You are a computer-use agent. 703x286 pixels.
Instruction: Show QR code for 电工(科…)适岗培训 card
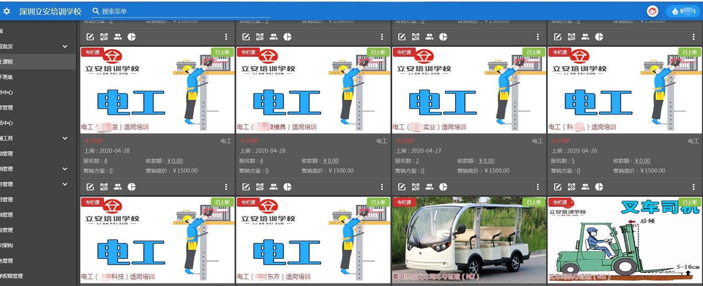tap(571, 187)
